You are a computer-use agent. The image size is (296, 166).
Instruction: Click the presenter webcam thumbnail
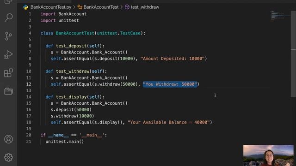click(x=268, y=155)
